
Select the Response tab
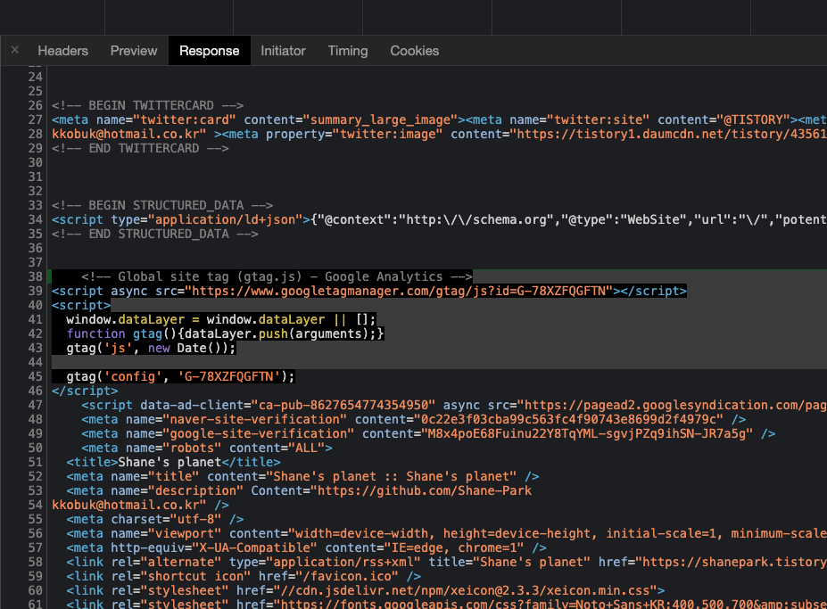(x=210, y=51)
